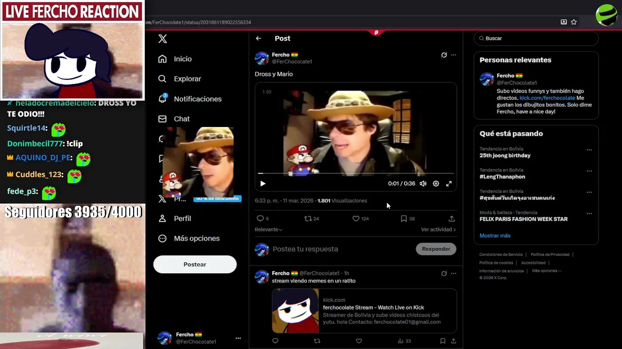The width and height of the screenshot is (622, 349).
Task: Open the #LengThanaphon trend
Action: pos(502,177)
